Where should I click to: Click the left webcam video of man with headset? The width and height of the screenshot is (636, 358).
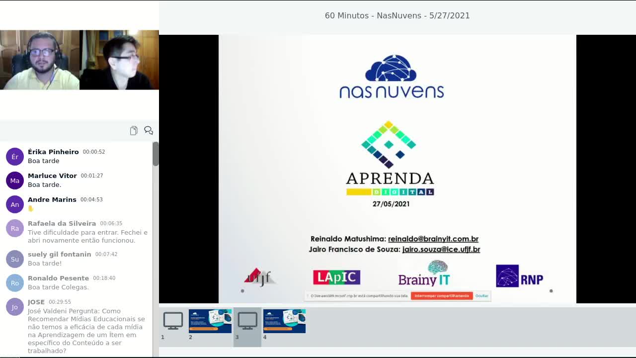tap(40, 60)
